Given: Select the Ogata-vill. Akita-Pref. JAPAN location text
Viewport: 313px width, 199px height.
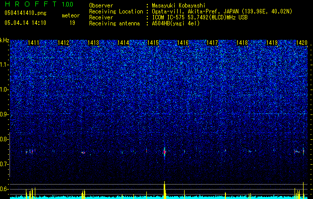Looking at the screenshot, I should coord(222,11).
